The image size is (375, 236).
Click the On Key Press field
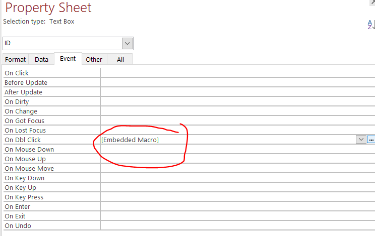pyautogui.click(x=237, y=197)
